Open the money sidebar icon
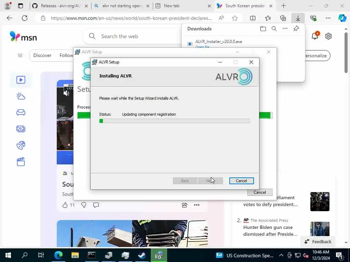Viewport: 350px width, 262px height. (21, 129)
